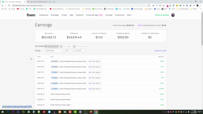
Task: Open the Promoted Gigs nav item
Action: pyautogui.click(x=95, y=15)
